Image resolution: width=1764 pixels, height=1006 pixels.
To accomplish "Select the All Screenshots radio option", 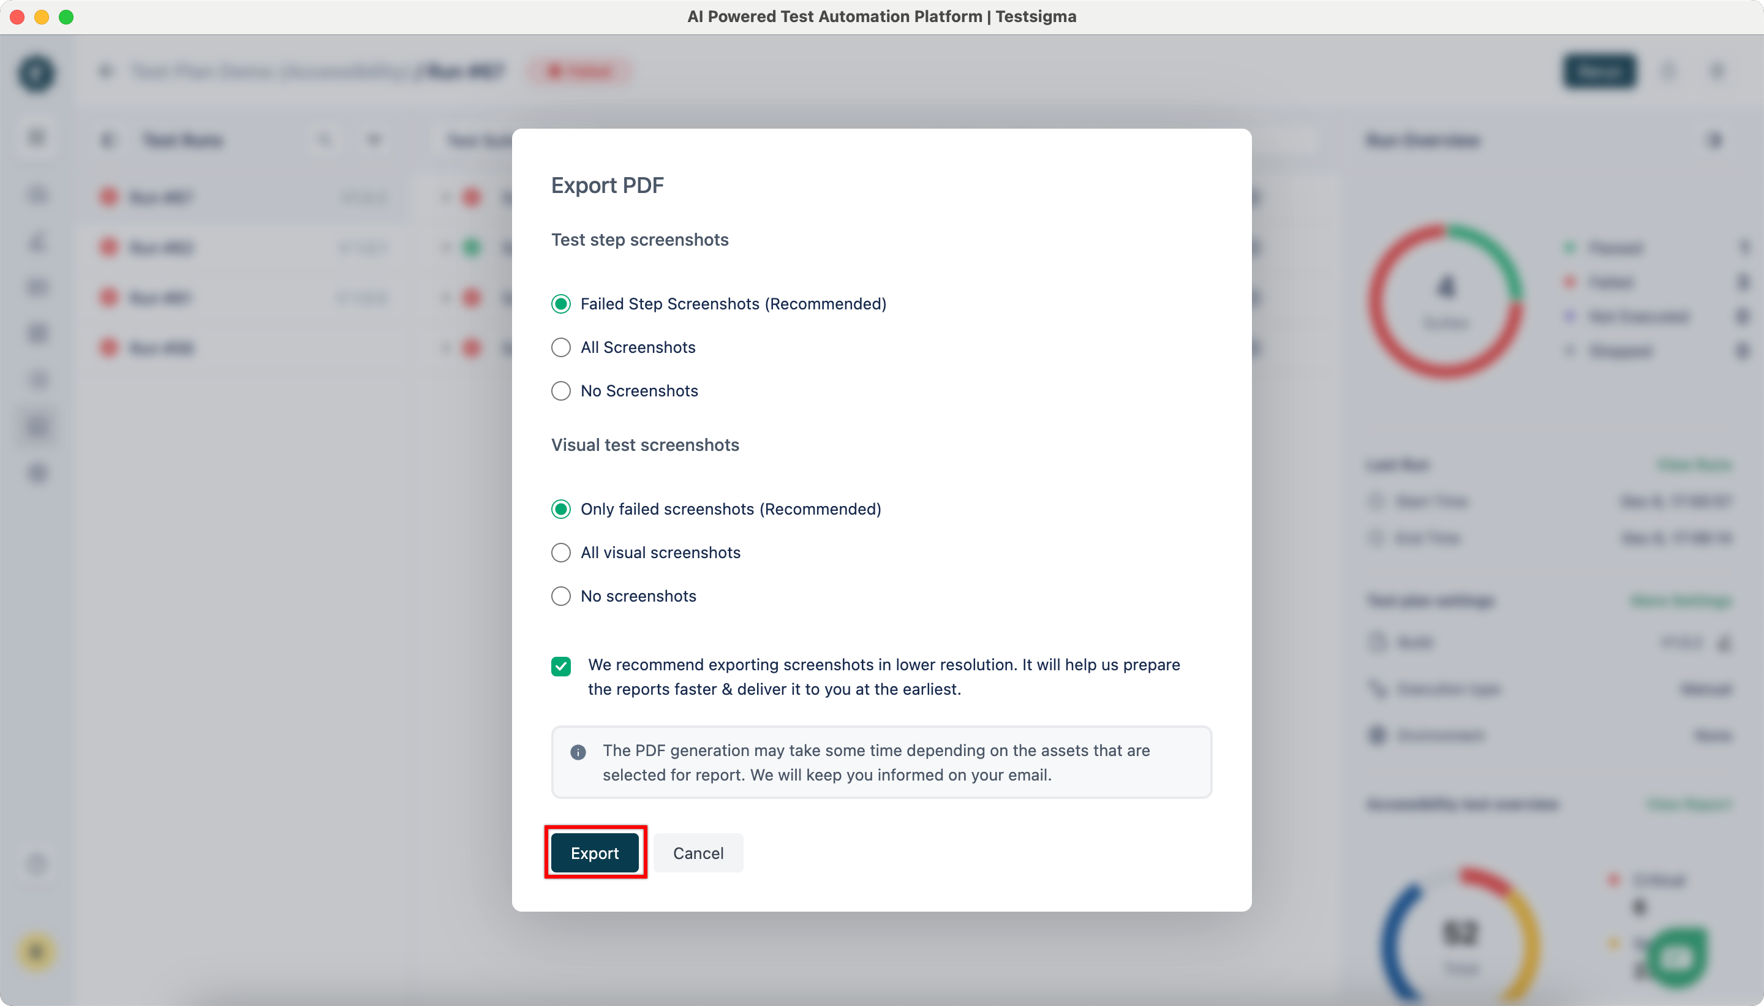I will tap(560, 347).
